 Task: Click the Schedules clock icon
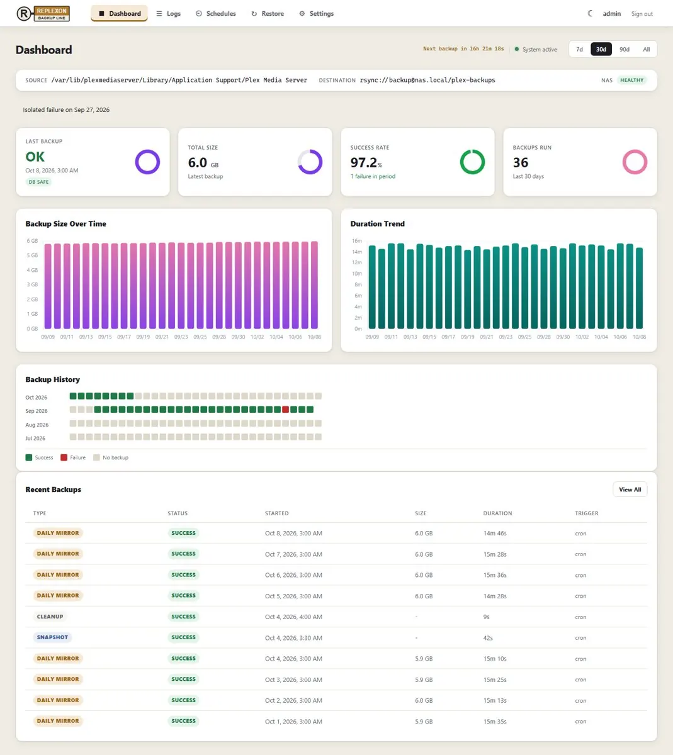tap(199, 13)
